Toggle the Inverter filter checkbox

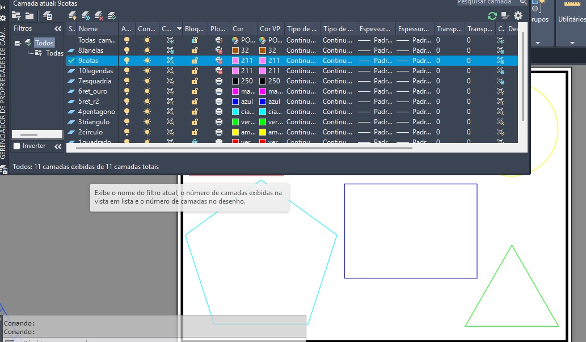pos(17,146)
